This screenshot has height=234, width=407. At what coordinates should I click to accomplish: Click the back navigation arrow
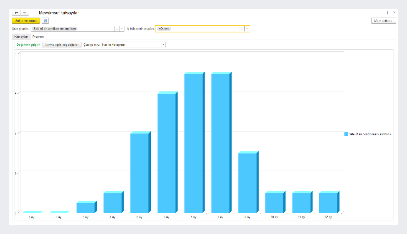(16, 13)
